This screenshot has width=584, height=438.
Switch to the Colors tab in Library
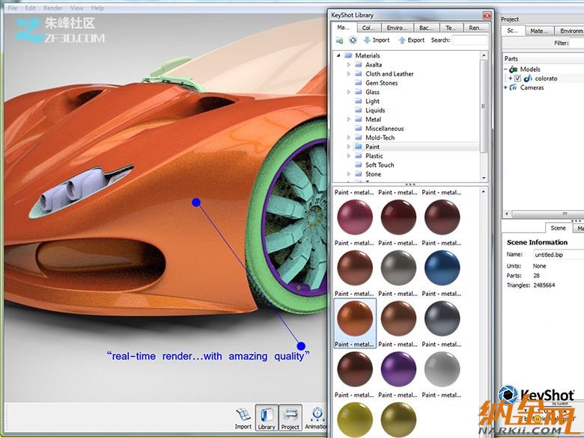pyautogui.click(x=369, y=28)
